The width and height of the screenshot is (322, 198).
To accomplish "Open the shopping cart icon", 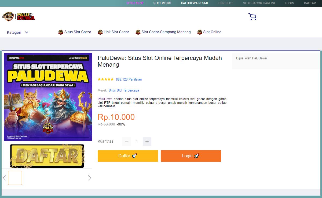I will tap(252, 17).
